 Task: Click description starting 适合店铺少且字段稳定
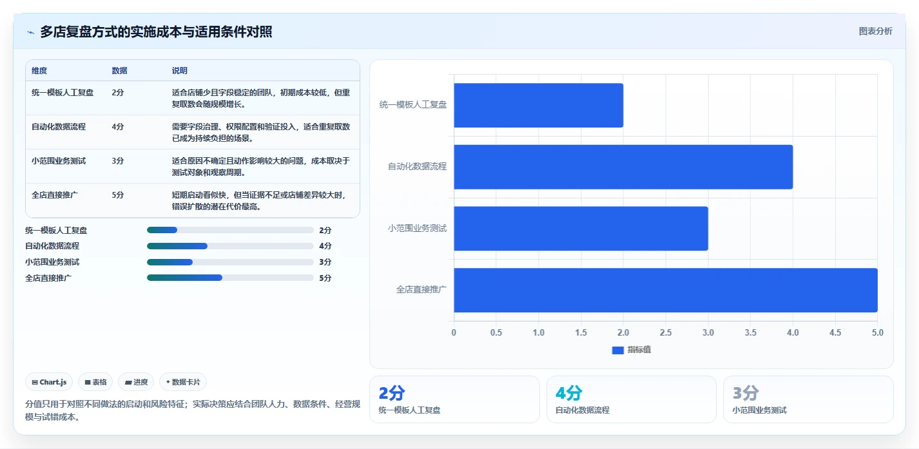261,99
